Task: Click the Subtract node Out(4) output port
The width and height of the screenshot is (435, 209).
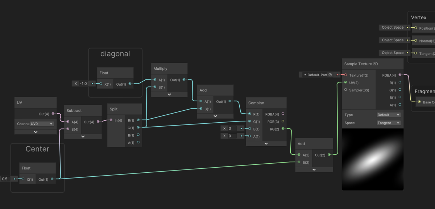Action: (98, 122)
